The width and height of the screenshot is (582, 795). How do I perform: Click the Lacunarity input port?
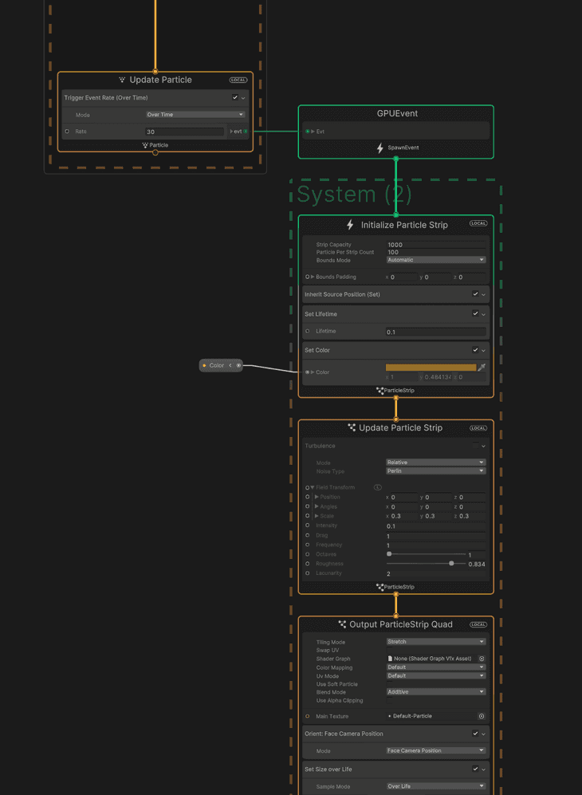[x=307, y=573]
